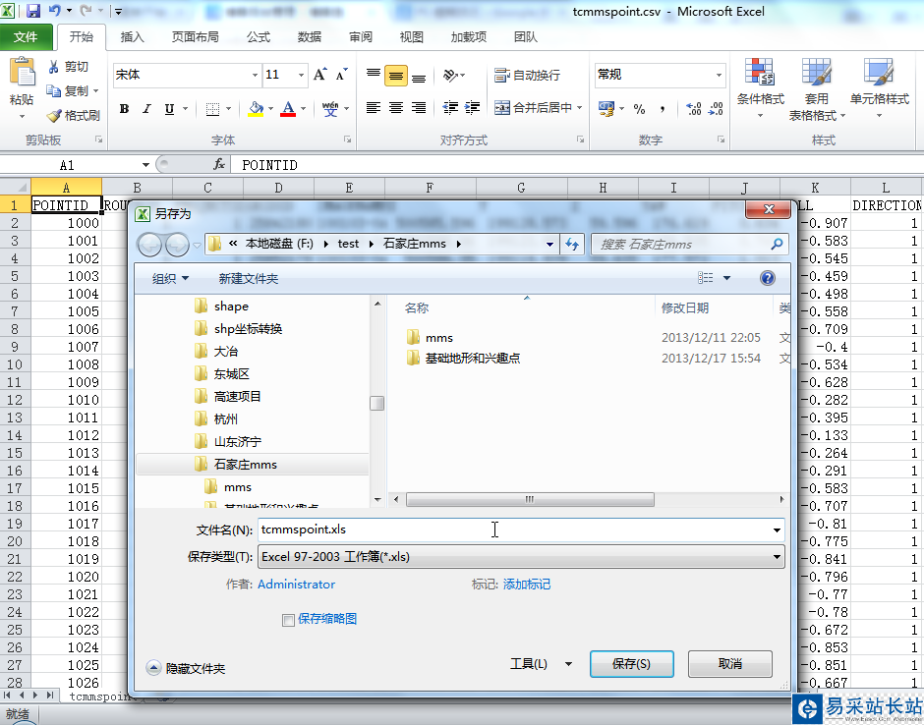Click the percent style icon
Screen dimensions: 924x725
[x=639, y=108]
